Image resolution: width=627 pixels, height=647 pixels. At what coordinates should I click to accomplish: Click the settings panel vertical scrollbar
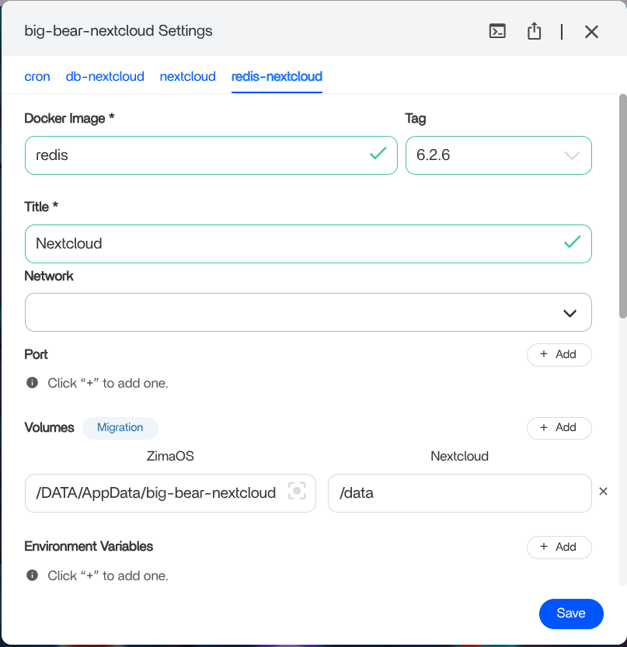coord(623,207)
